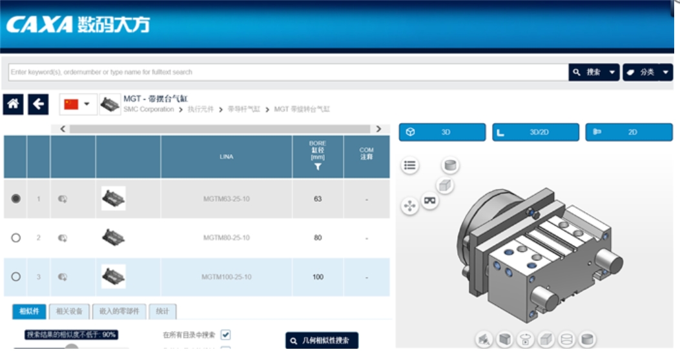Image resolution: width=680 pixels, height=352 pixels.
Task: Select radio button for row MGTM80-25-10
Action: pyautogui.click(x=15, y=238)
